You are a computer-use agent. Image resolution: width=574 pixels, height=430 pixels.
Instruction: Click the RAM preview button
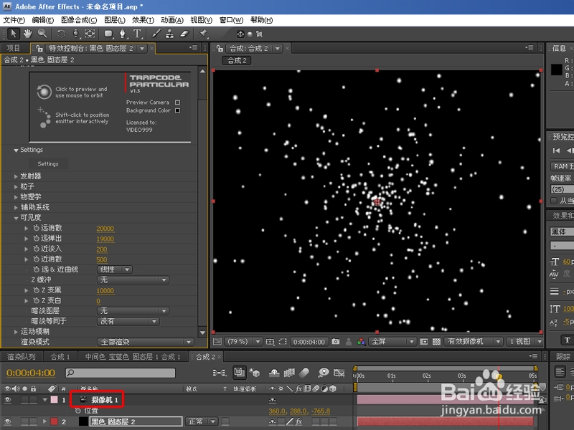point(562,166)
